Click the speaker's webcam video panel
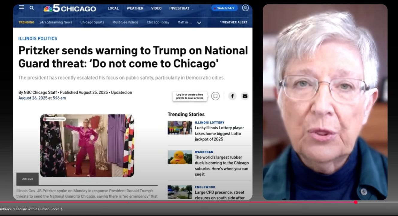398x216 pixels. click(325, 102)
